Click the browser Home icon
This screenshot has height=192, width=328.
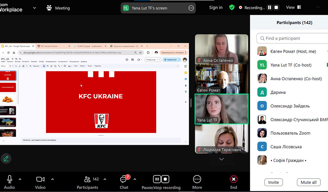click(x=14, y=53)
